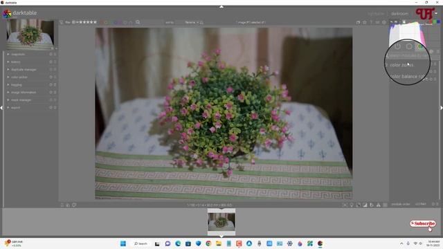This screenshot has height=249, width=443.
Task: Open Microsoft Edge from the taskbar
Action: tap(178, 243)
